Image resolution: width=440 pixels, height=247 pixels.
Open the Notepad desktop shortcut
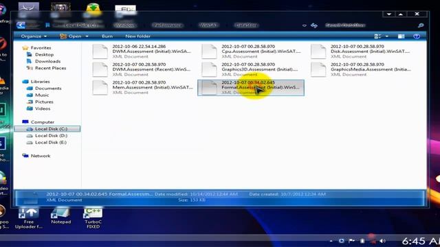(x=61, y=216)
